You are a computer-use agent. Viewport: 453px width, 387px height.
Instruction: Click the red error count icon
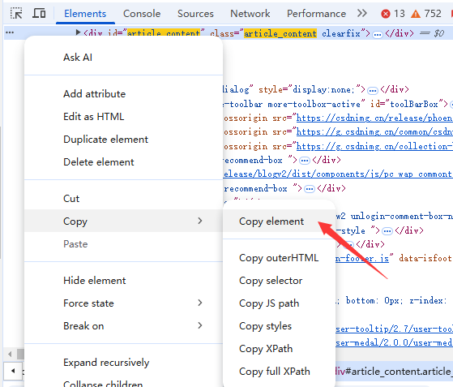[x=386, y=14]
